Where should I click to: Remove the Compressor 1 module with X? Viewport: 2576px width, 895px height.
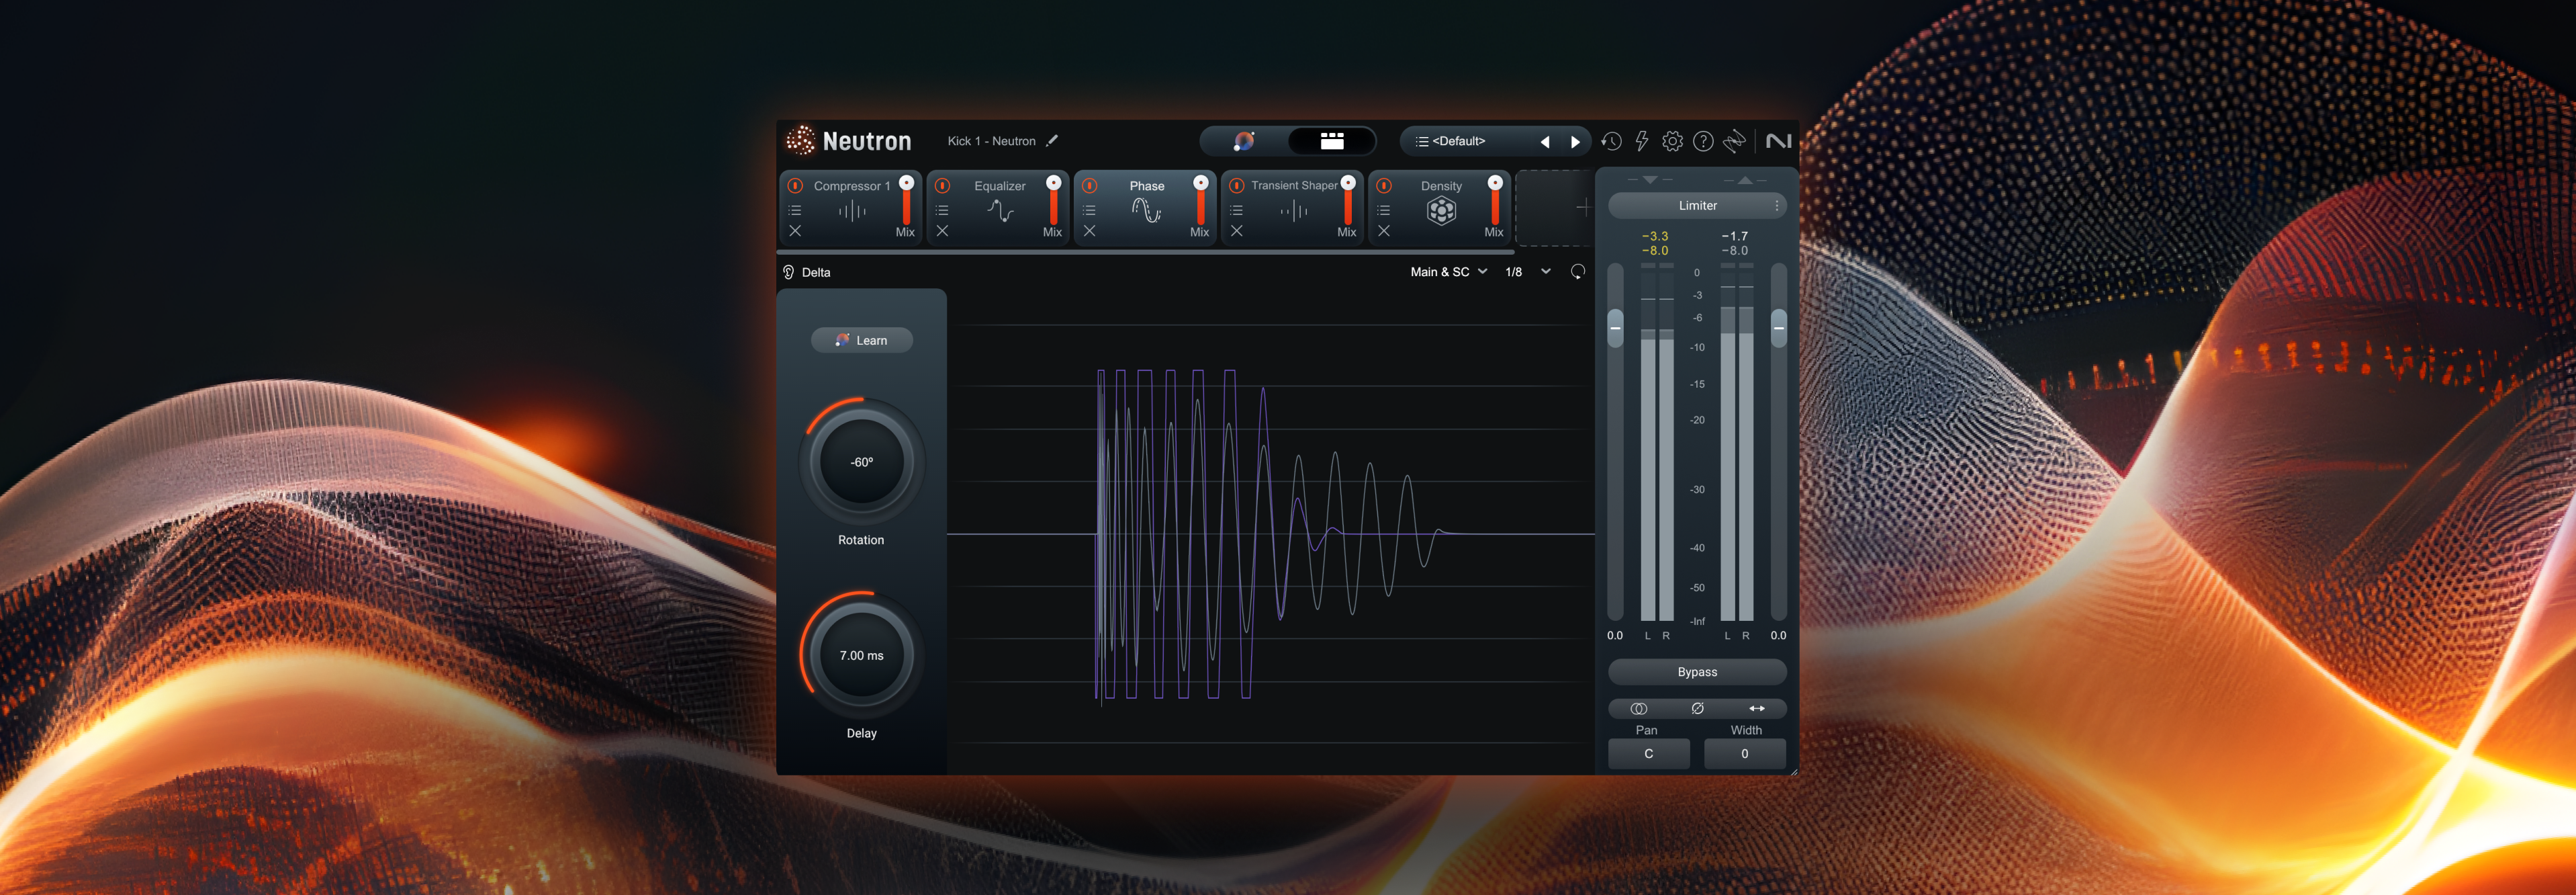[795, 230]
